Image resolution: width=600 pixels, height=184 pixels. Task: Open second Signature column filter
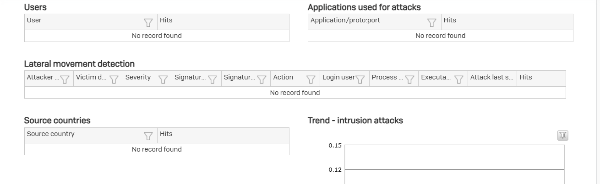[x=262, y=79]
